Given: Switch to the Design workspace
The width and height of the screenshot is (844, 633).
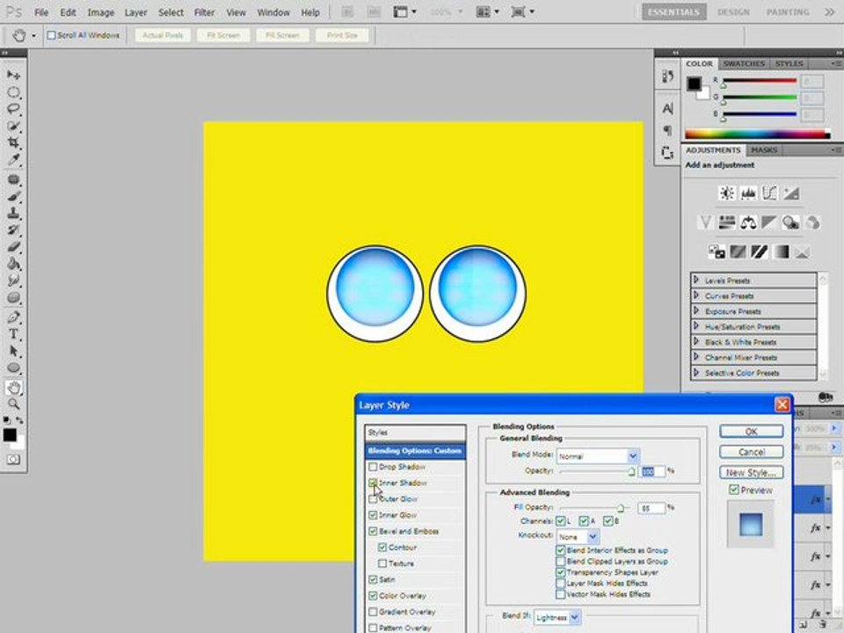Looking at the screenshot, I should [x=733, y=11].
